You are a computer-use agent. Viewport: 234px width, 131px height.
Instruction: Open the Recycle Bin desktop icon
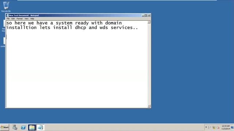6,7
